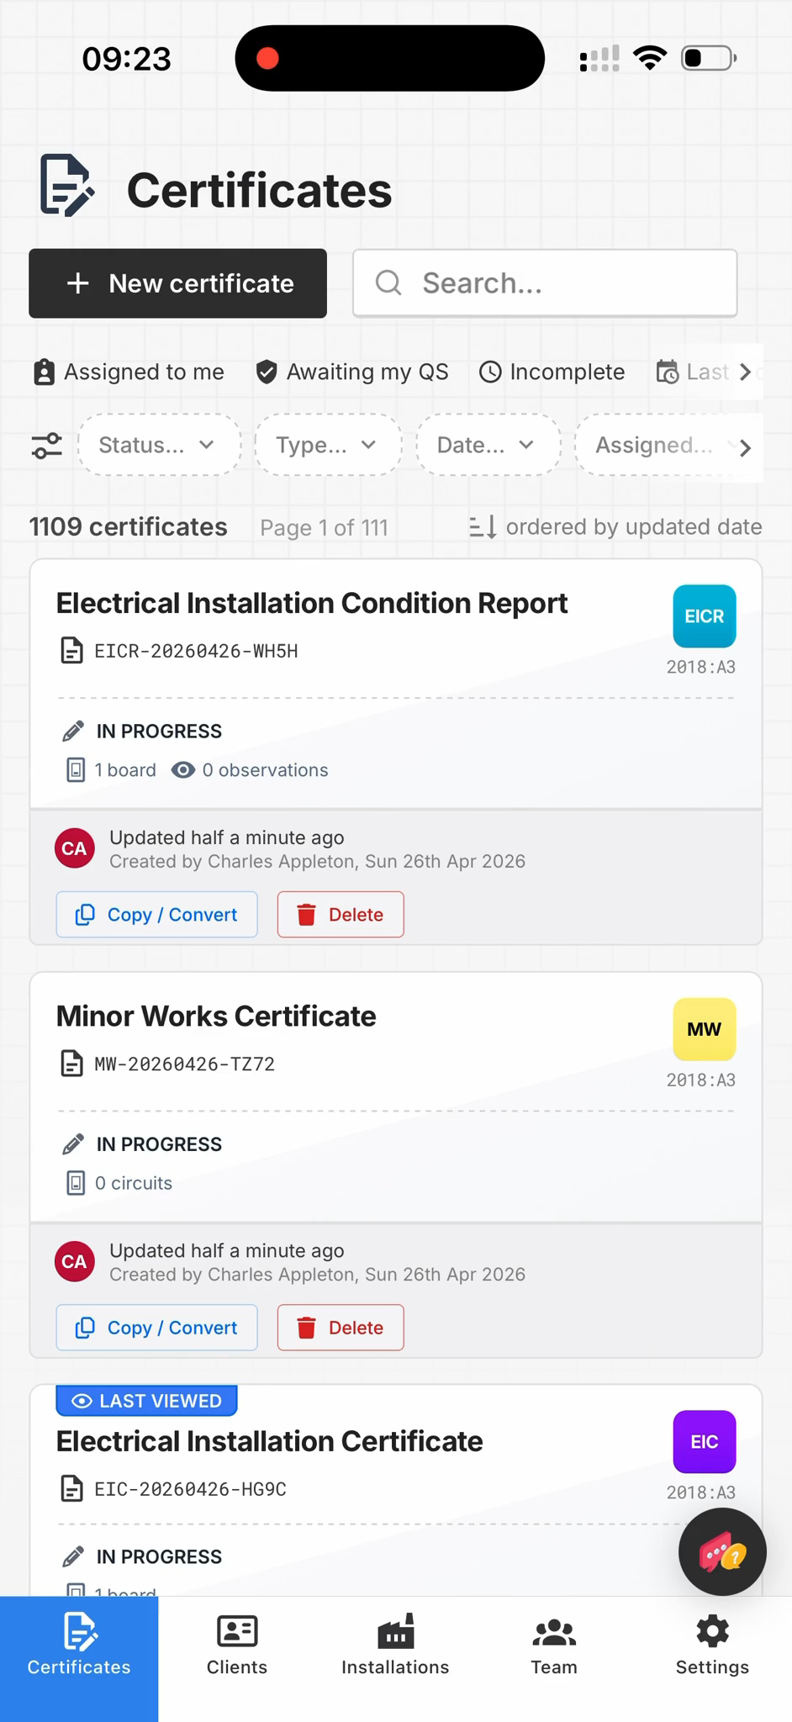Tap the purple EIC badge
Image resolution: width=792 pixels, height=1722 pixels.
coord(704,1442)
